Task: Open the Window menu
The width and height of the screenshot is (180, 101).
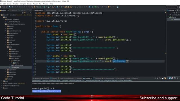Action: coord(46,4)
